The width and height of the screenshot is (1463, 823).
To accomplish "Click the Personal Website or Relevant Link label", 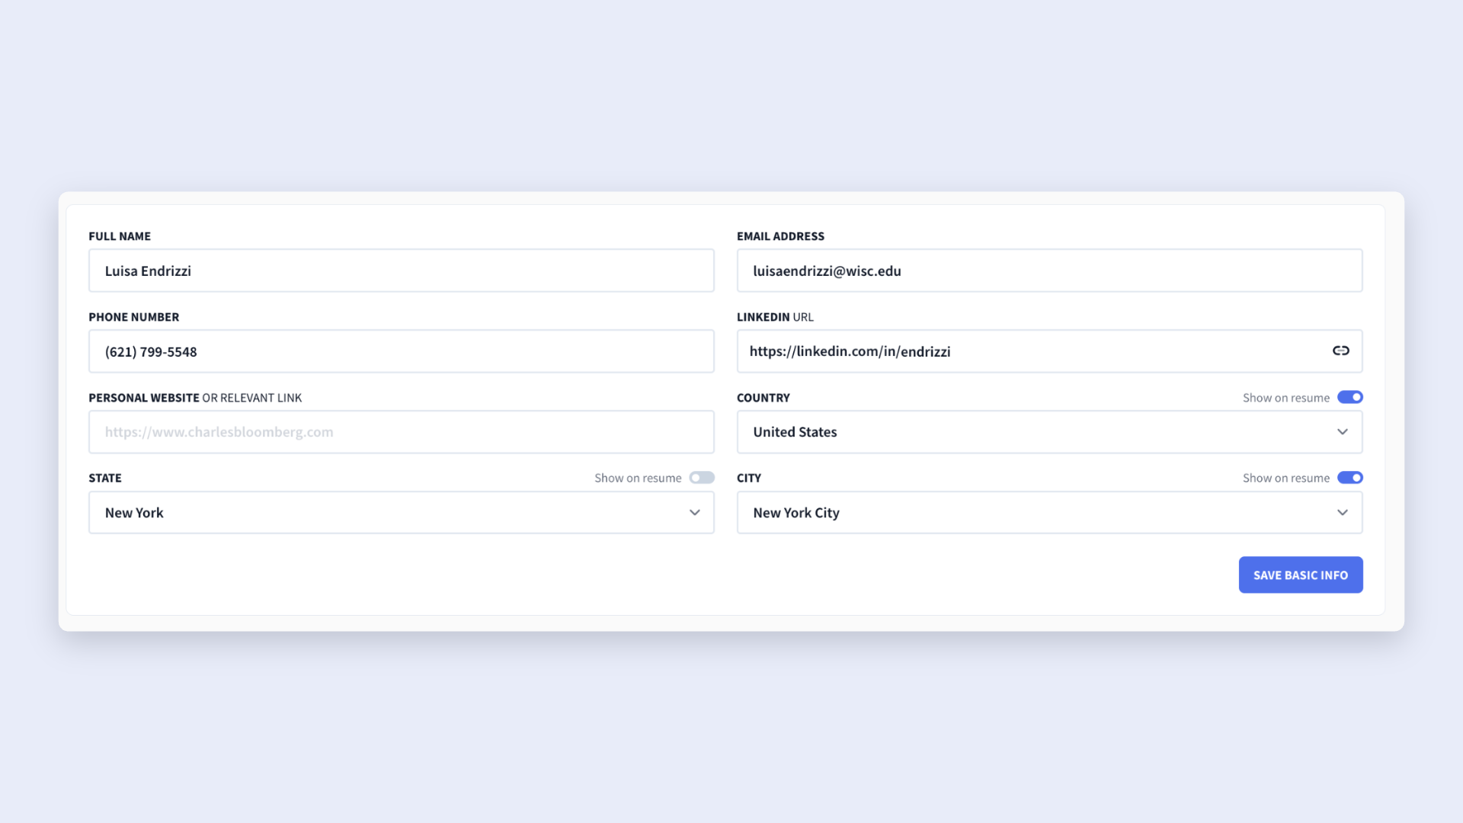I will click(195, 398).
